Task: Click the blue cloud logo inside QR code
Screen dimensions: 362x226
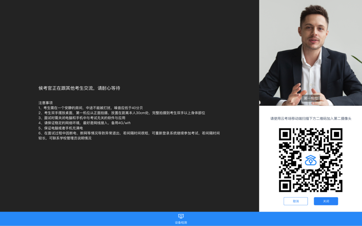Action: (x=311, y=160)
